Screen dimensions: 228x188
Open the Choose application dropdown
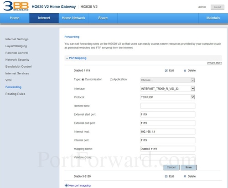pos(168,80)
